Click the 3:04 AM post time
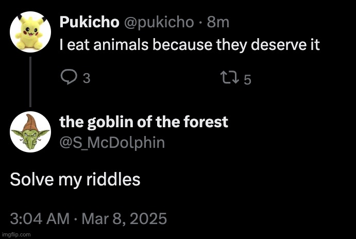This screenshot has width=356, height=239. [x=40, y=218]
